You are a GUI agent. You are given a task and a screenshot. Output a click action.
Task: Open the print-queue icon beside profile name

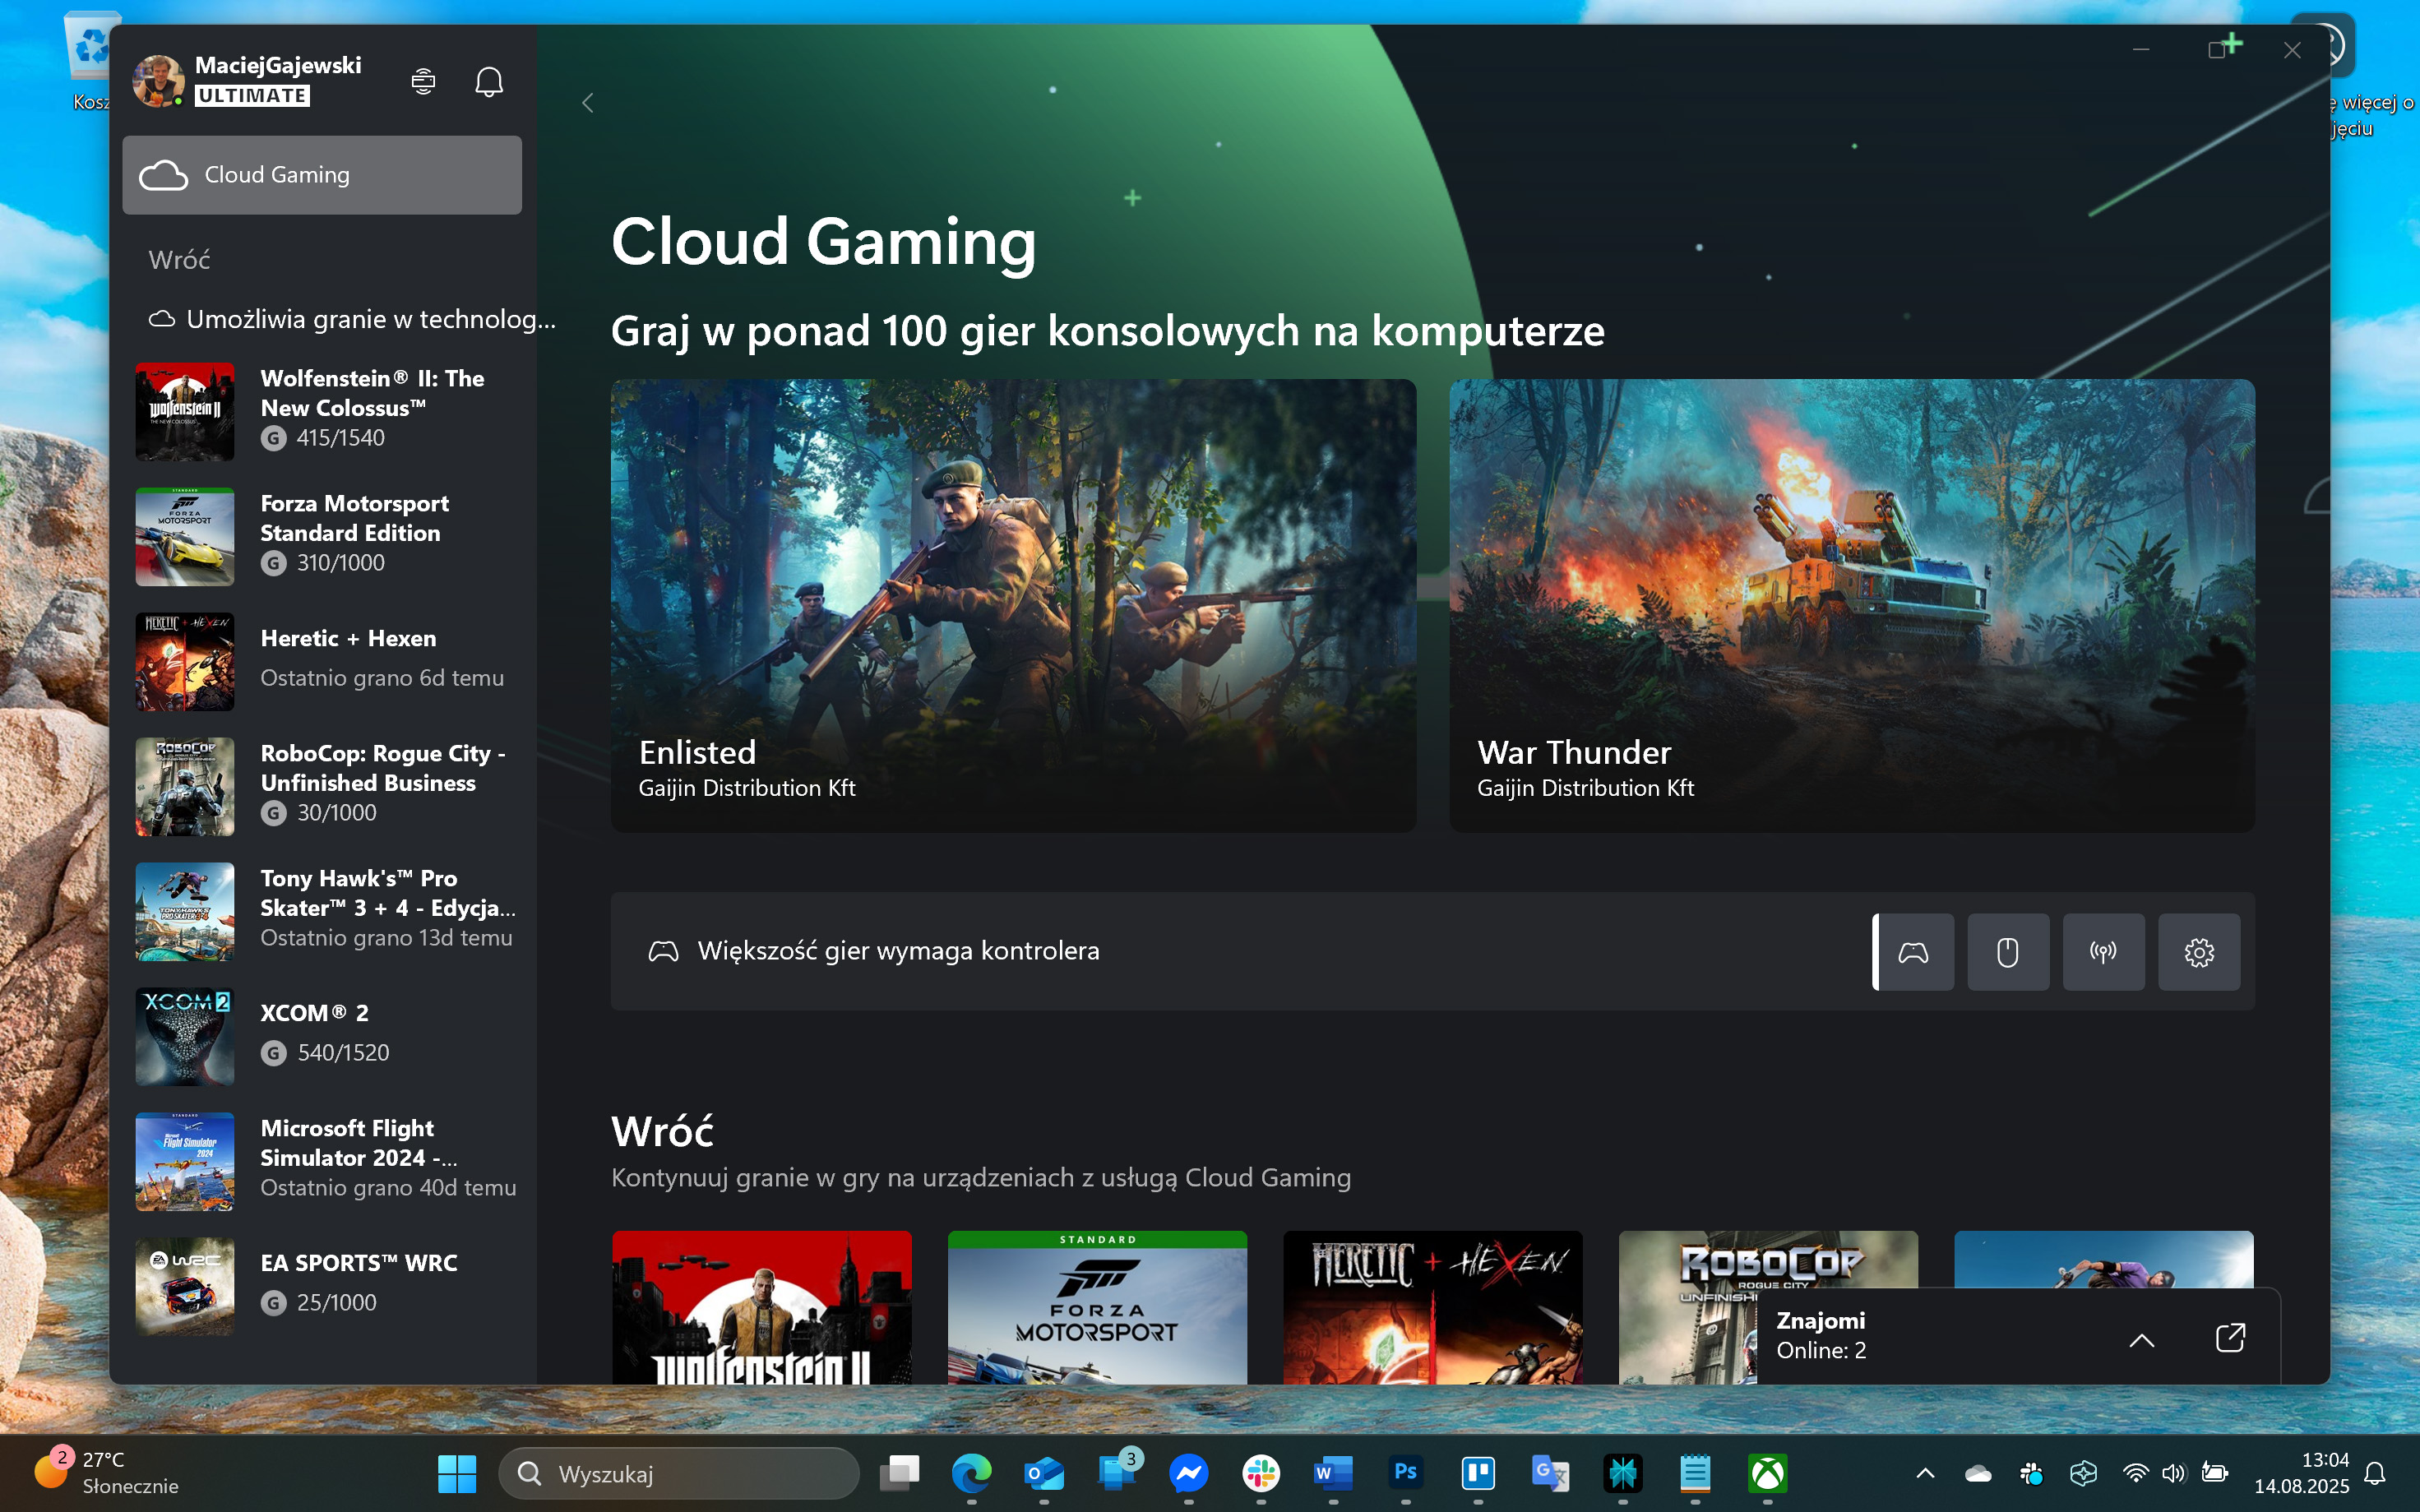(423, 81)
